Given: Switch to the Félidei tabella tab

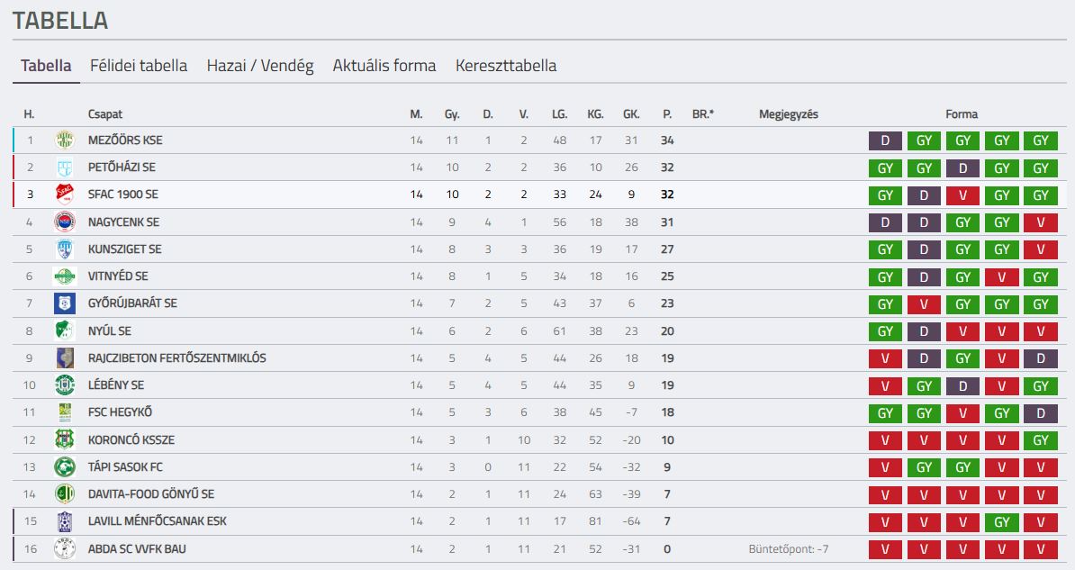Looking at the screenshot, I should 139,66.
